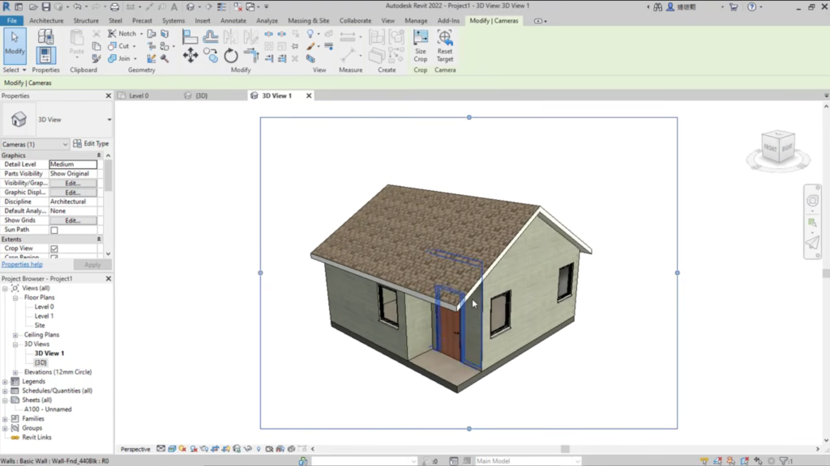Activate the Copy tool in Modify panel
This screenshot has width=830, height=466.
[211, 56]
